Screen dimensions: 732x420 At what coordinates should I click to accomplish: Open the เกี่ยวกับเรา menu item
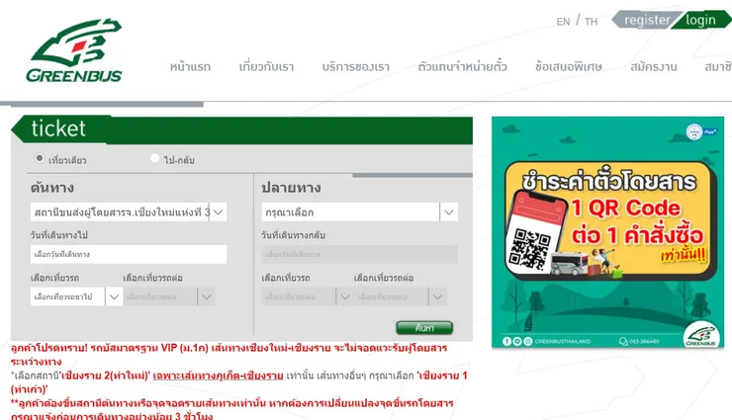(x=266, y=66)
